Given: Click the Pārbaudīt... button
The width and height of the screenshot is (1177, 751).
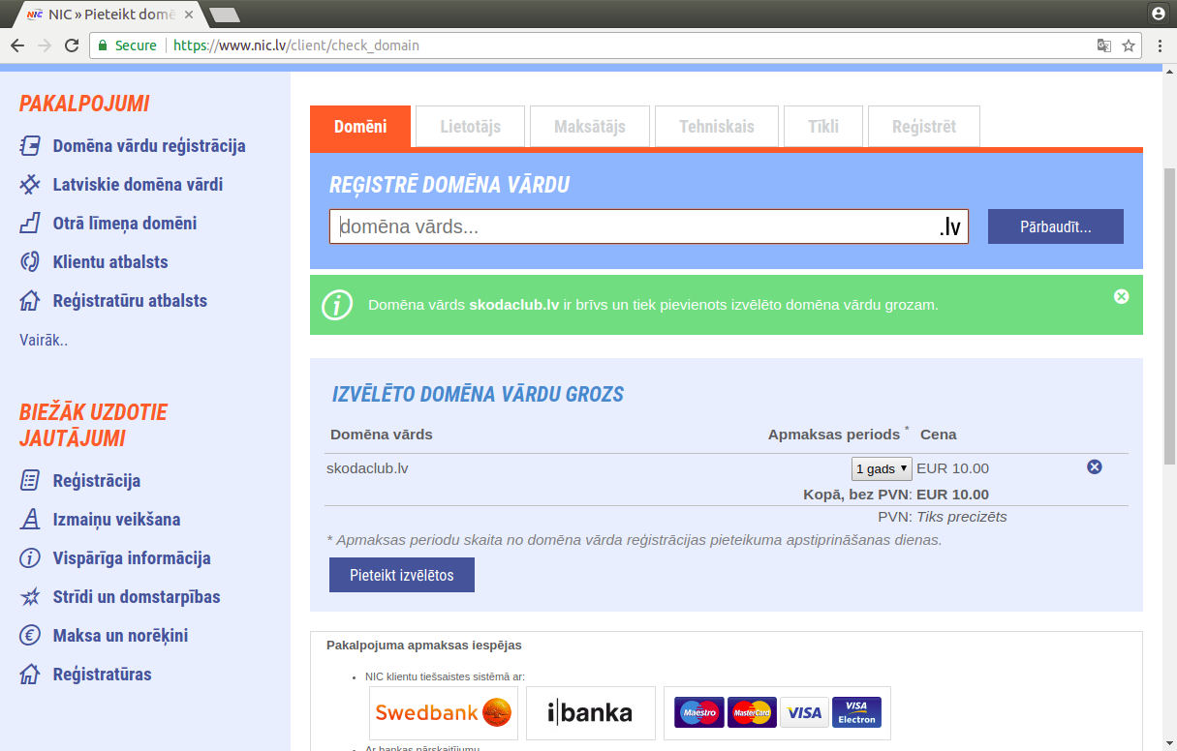Looking at the screenshot, I should click(1056, 226).
